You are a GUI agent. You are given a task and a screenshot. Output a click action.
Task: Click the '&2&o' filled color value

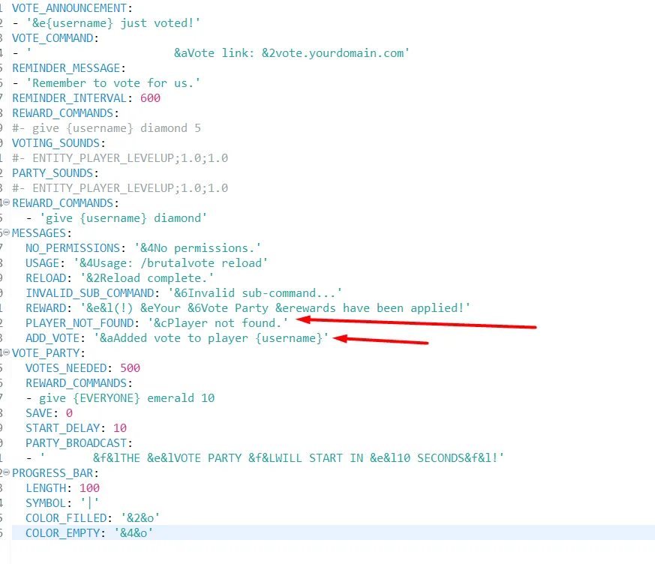[140, 519]
